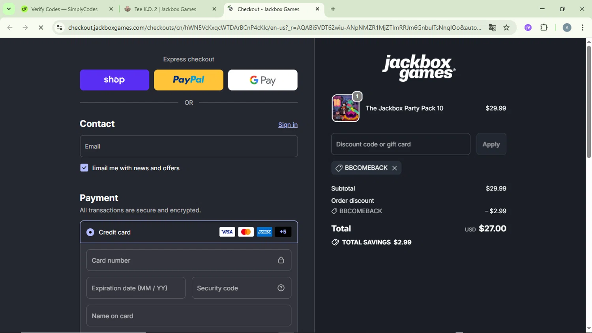Close the Checkout tab
This screenshot has height=333, width=592.
(317, 9)
